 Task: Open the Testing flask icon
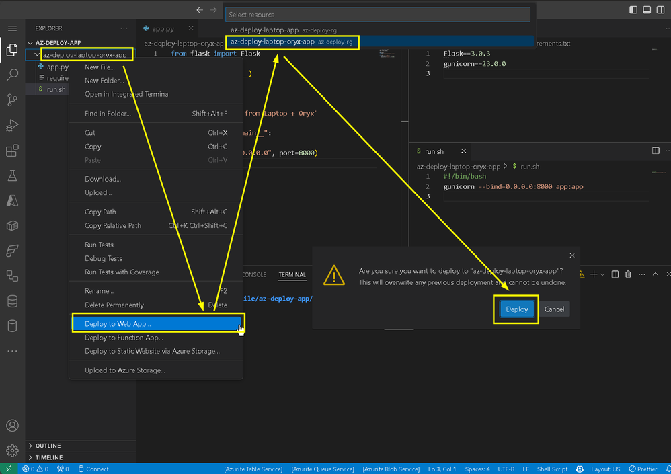(12, 175)
